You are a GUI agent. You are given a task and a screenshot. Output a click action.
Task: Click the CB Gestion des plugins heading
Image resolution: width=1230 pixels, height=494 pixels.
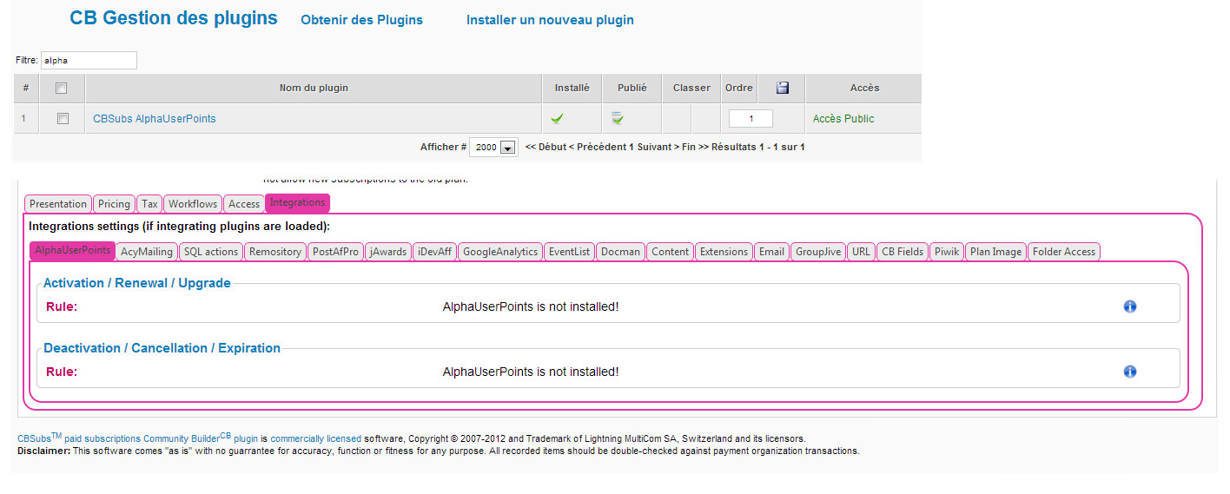[174, 18]
